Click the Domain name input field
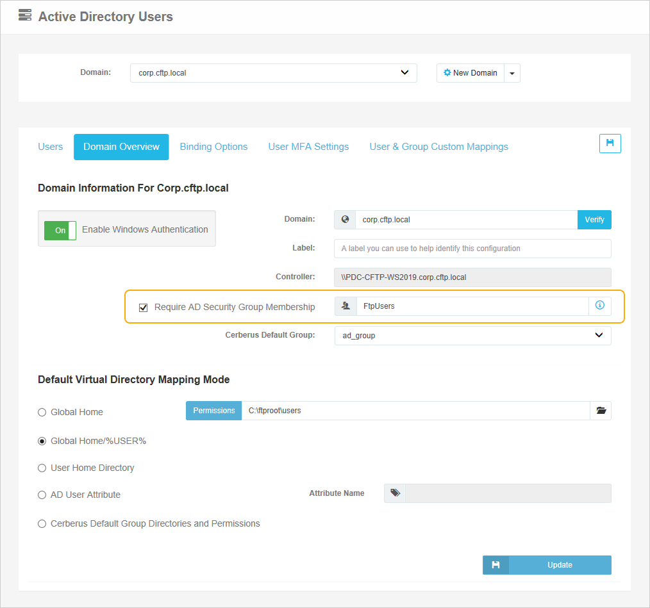This screenshot has height=608, width=650. (x=467, y=220)
